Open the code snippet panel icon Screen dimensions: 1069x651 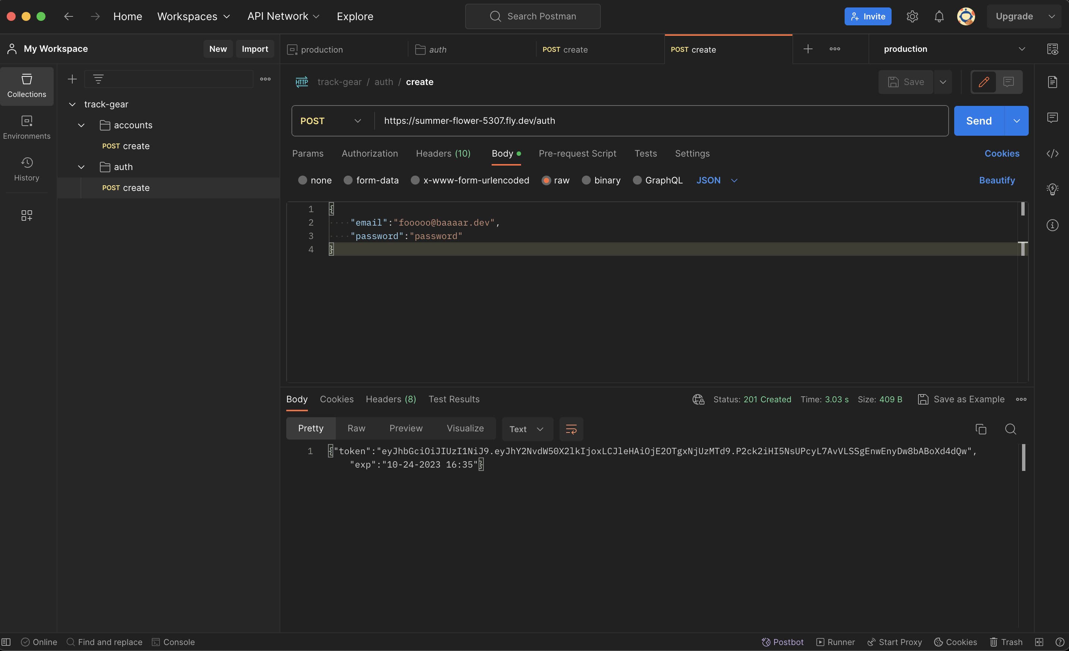coord(1052,154)
